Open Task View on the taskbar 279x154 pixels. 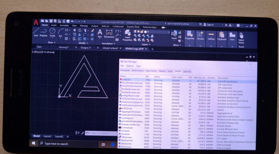pyautogui.click(x=103, y=144)
